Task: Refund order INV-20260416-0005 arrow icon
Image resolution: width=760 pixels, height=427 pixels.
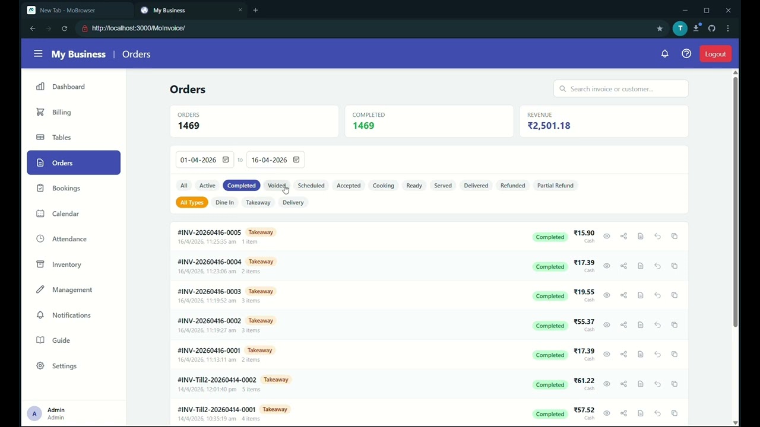Action: tap(657, 236)
